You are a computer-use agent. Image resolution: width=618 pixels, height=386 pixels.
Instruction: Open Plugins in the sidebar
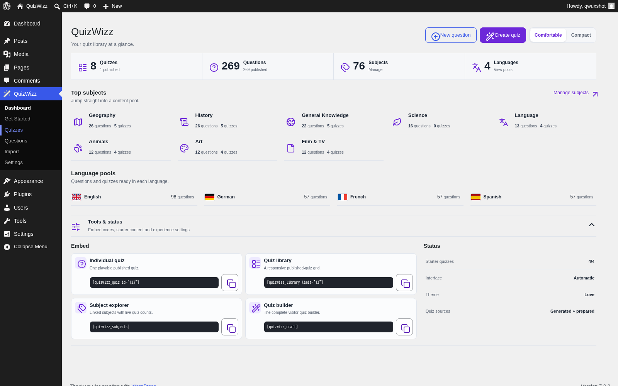point(31,194)
